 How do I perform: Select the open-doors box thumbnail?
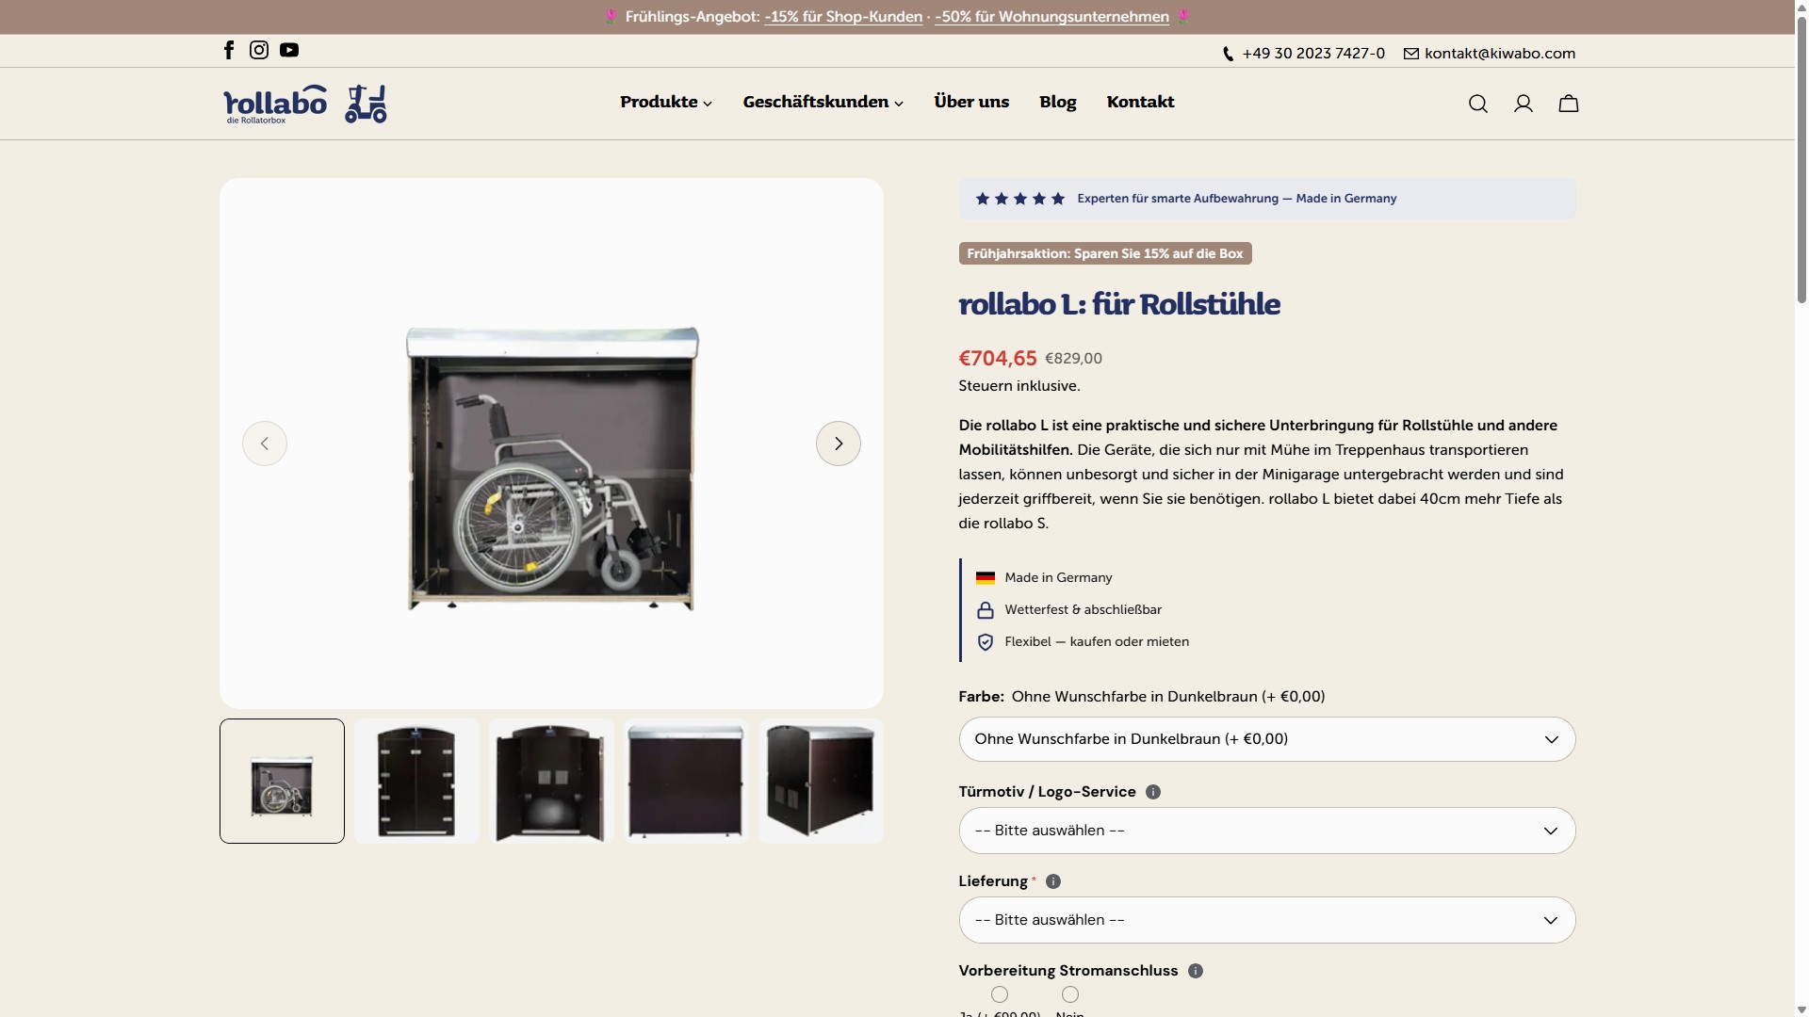(x=551, y=782)
